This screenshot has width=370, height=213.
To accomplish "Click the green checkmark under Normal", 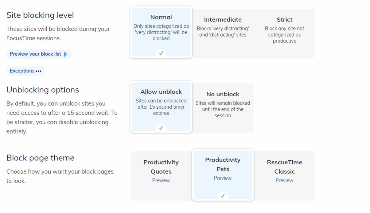I will [161, 53].
